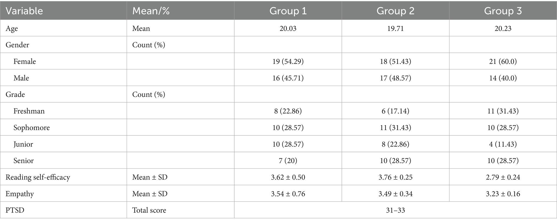This screenshot has height=223, width=557.
Task: Click Senior count 7 (20)
Action: 288,161
